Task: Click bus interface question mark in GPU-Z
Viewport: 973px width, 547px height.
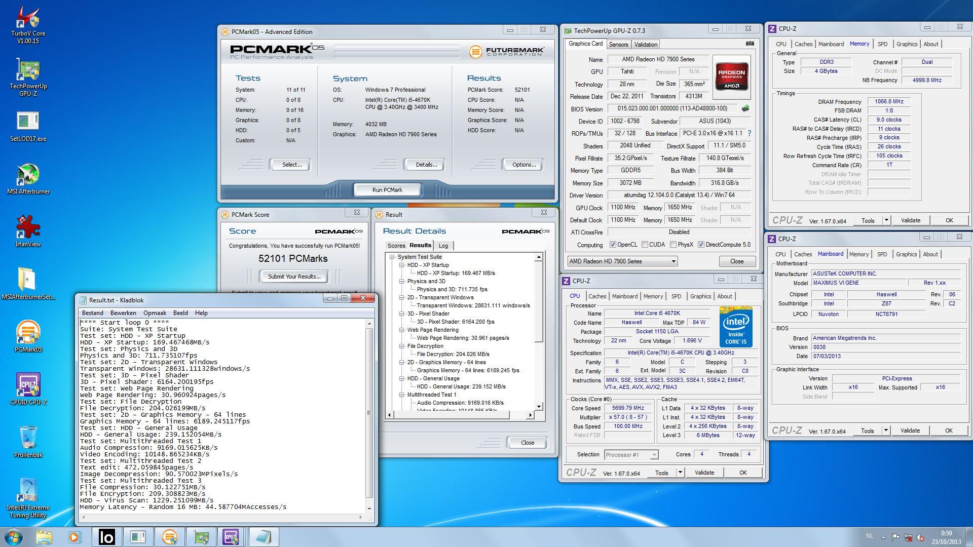Action: (x=749, y=133)
